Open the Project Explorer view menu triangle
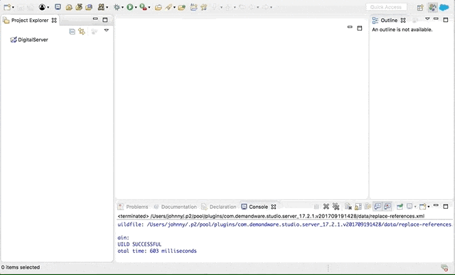This screenshot has height=275, width=455. point(107,30)
